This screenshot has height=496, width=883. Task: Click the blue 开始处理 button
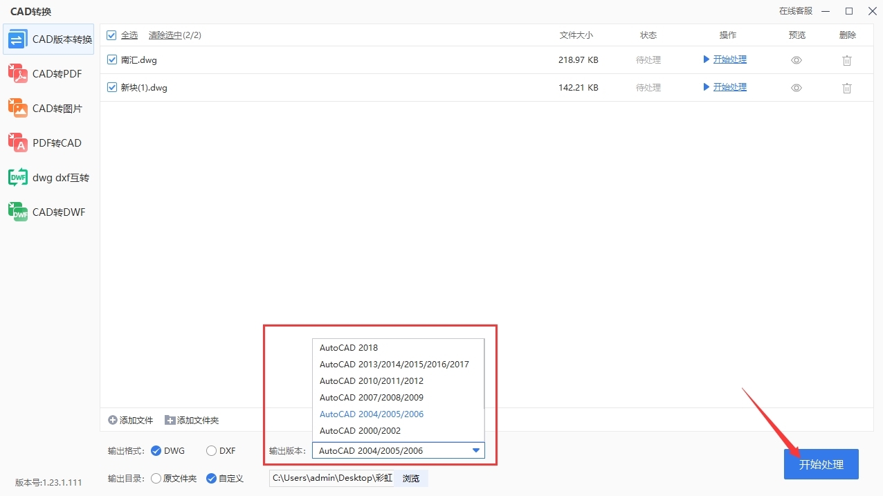click(821, 464)
